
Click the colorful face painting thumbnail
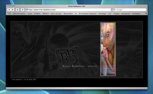108,49
